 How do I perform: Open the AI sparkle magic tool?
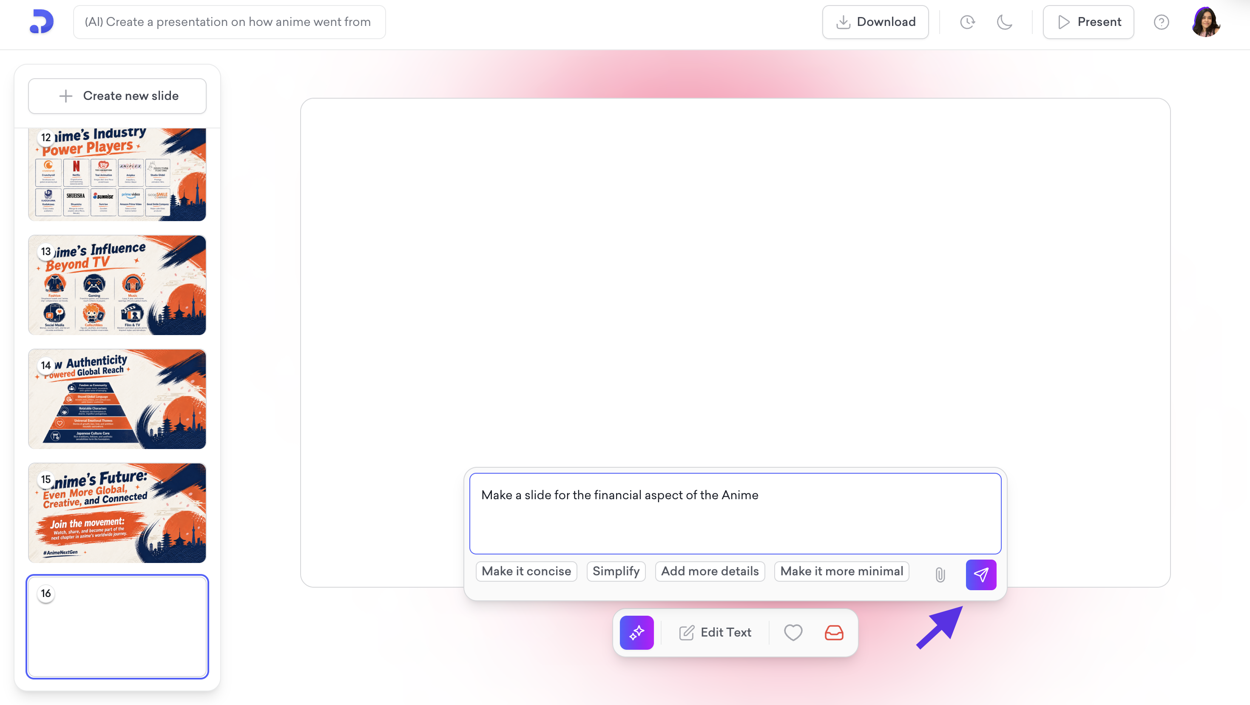636,632
